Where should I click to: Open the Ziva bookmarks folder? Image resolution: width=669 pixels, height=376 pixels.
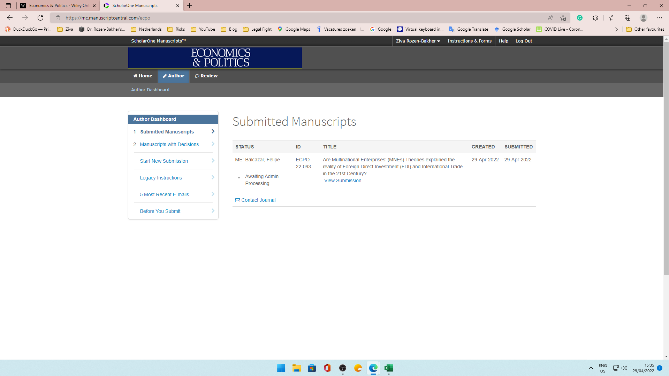(65, 29)
